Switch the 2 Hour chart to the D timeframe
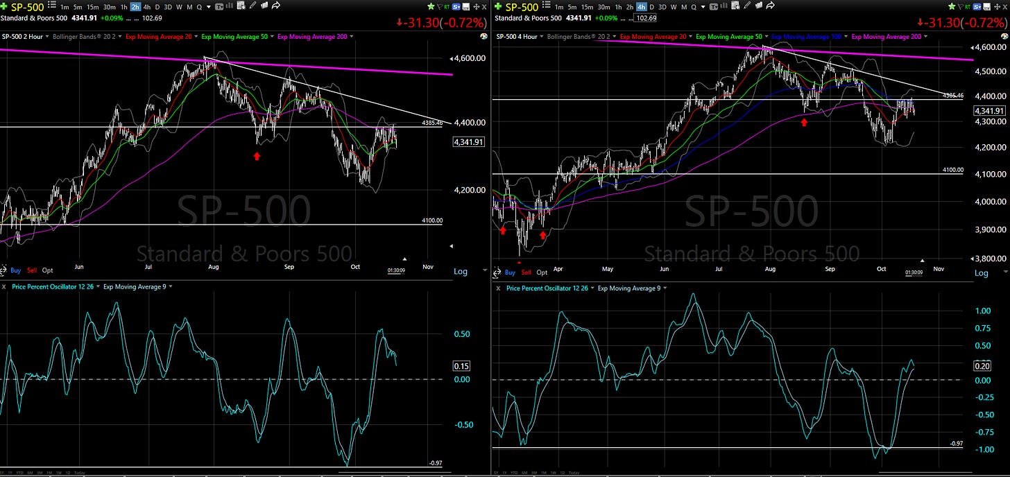 point(157,7)
